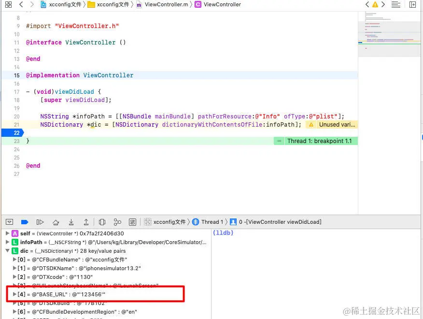Expand dic entry [0] CFBundleName
423x319 pixels.
coord(14,260)
